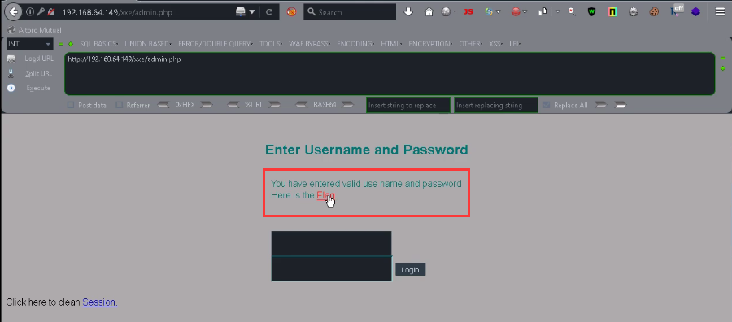Click the right arrow after 0xHEX

point(207,105)
